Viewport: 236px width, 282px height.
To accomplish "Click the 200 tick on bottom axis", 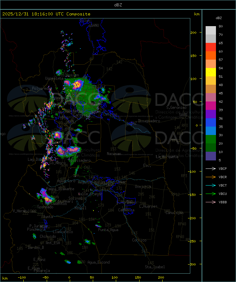I will point(161,278).
